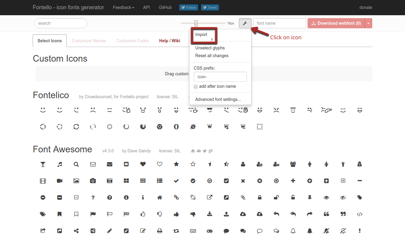The width and height of the screenshot is (405, 241).
Task: Switch to the Help / Wiki tab
Action: click(x=169, y=41)
